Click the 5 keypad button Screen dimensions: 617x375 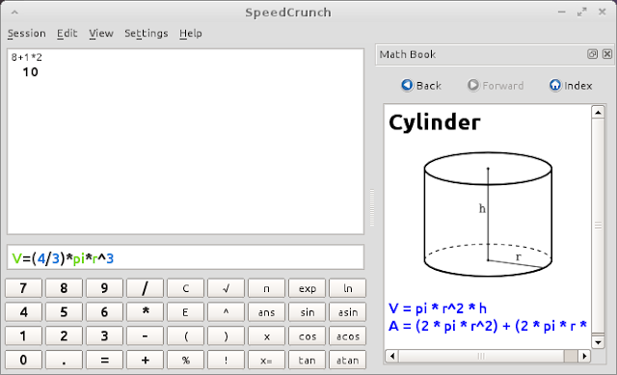[x=64, y=312]
